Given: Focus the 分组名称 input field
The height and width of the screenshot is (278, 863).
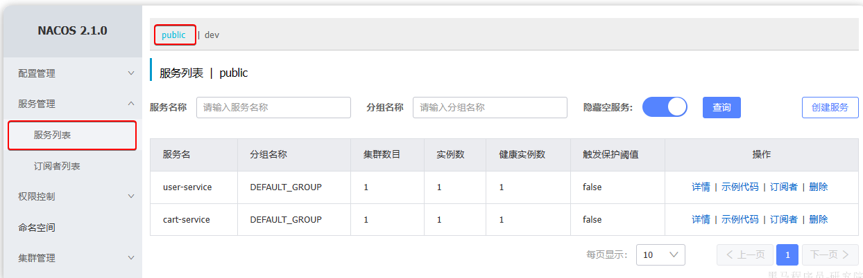Looking at the screenshot, I should (x=490, y=107).
